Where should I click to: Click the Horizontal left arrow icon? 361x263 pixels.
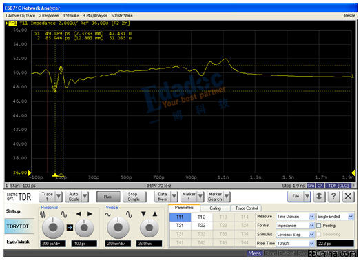[79, 214]
